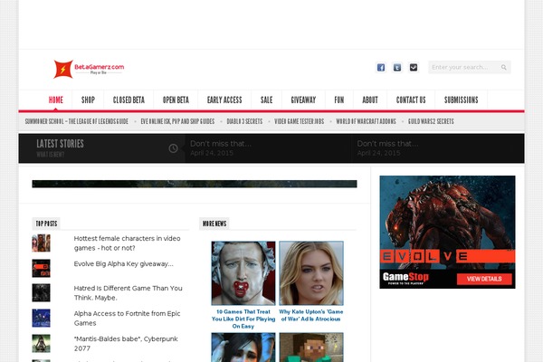Open EVE Online ISK, PvP and Ship Guides link
This screenshot has width=543, height=362.
[177, 121]
